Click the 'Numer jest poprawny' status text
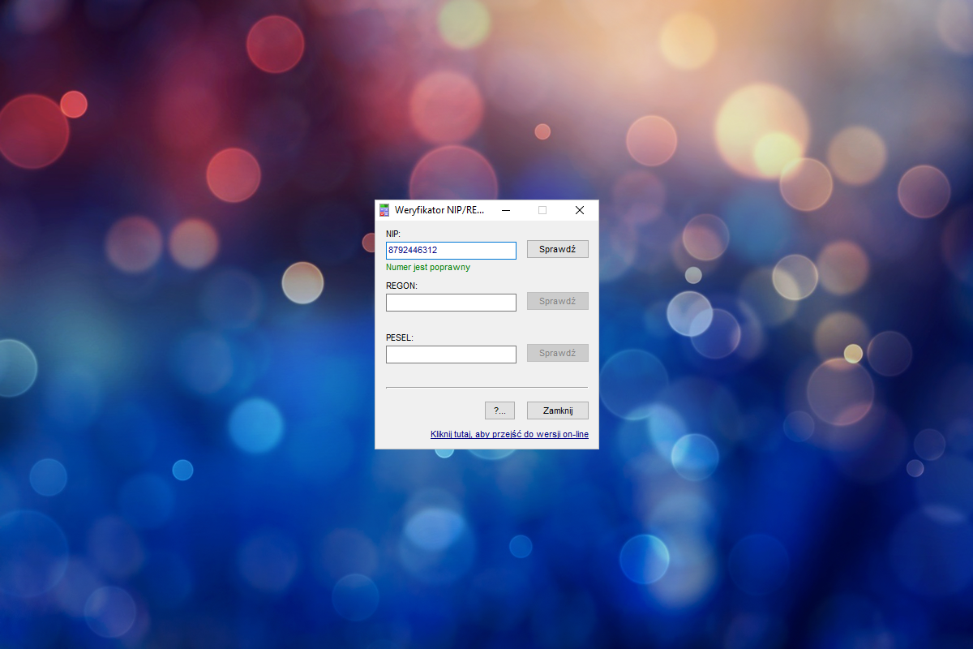The height and width of the screenshot is (649, 973). pos(428,267)
